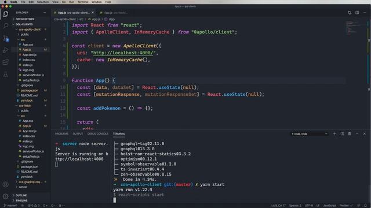The height and width of the screenshot is (208, 371).
Task: Open the errors and warnings status indicator
Action: click(x=34, y=206)
